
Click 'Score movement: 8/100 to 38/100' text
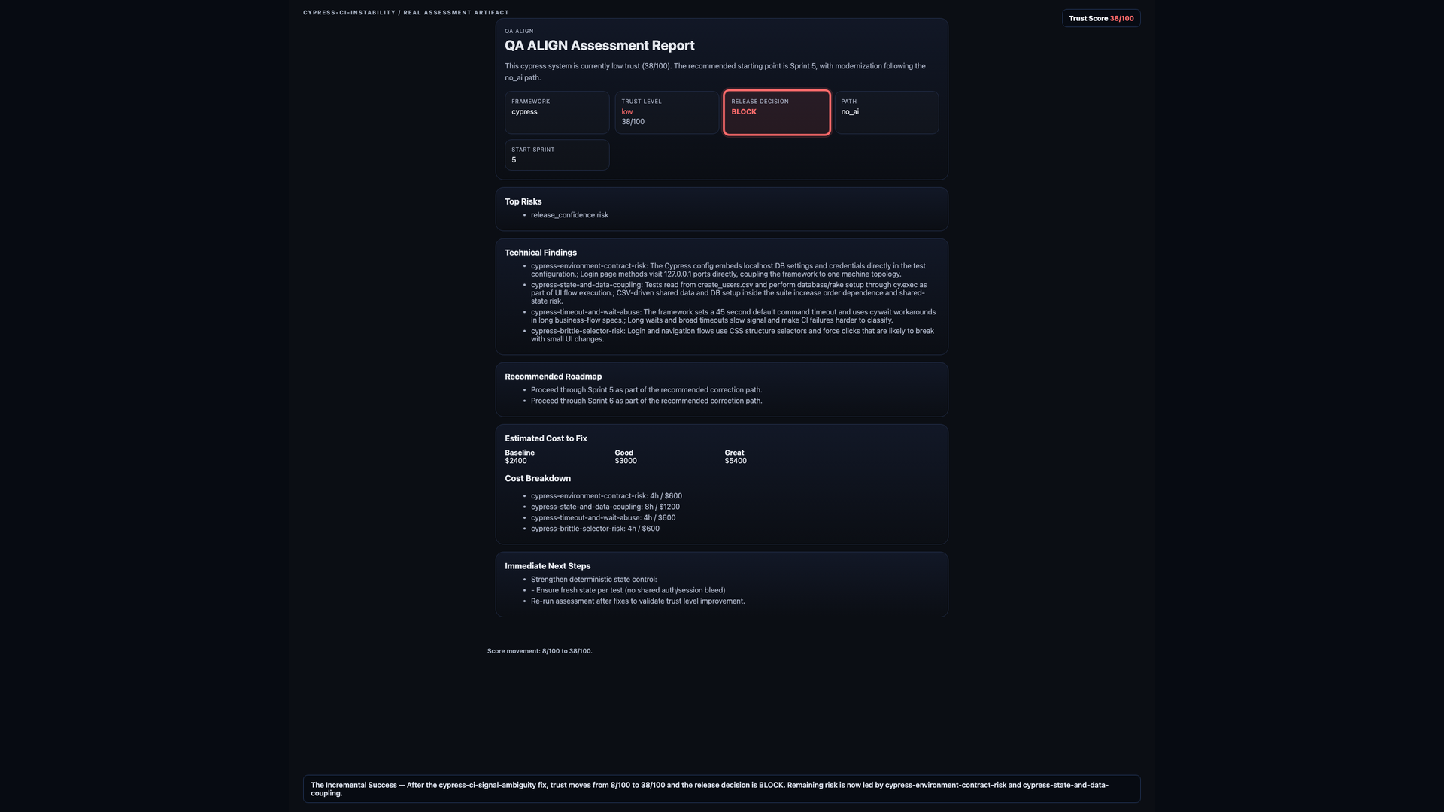[x=540, y=651]
